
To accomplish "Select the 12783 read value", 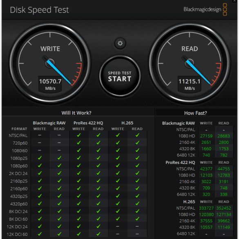I will [223, 175].
